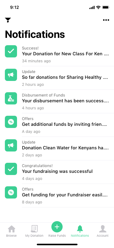114x248 pixels.
Task: Tap percent badge icon for Fundraiser funding offer
Action: (11, 192)
